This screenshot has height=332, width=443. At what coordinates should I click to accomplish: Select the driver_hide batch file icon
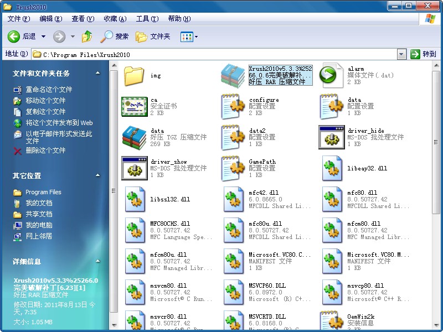[x=332, y=137]
